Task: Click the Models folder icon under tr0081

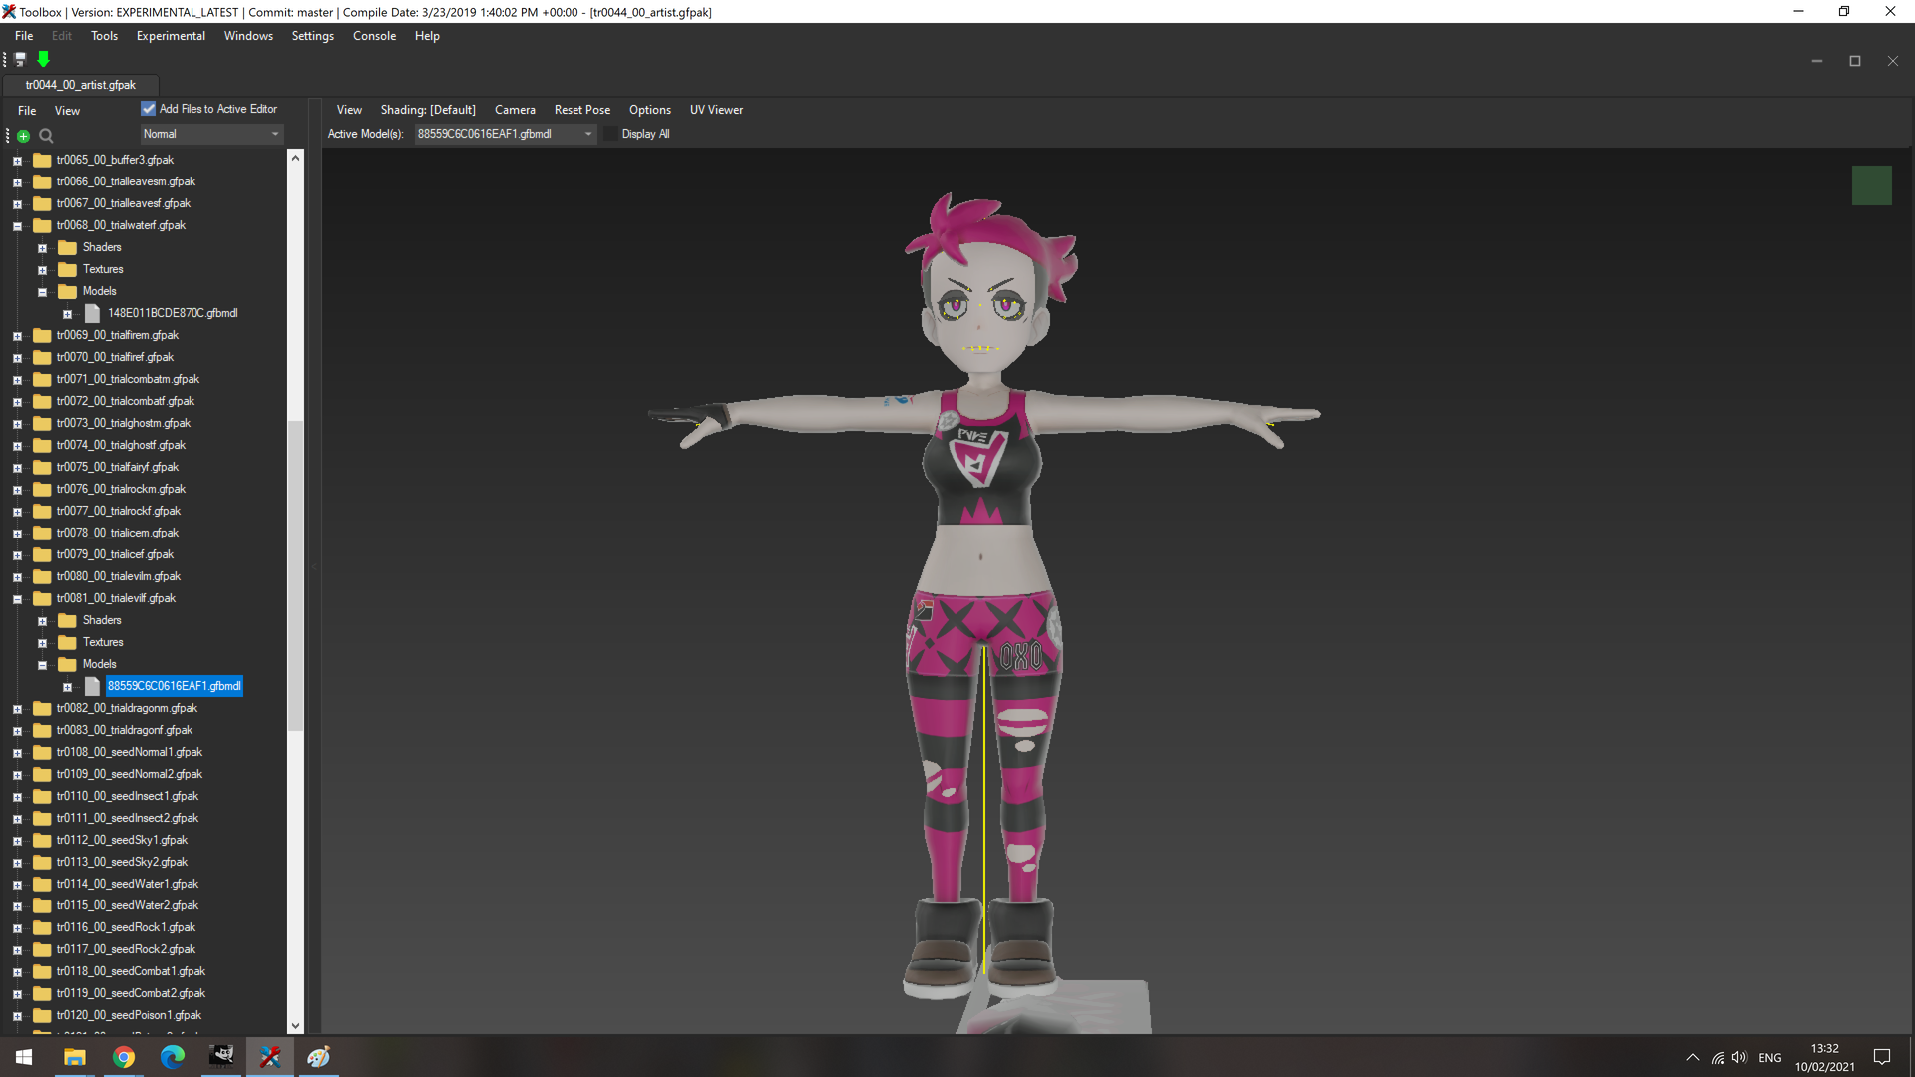Action: (x=68, y=664)
